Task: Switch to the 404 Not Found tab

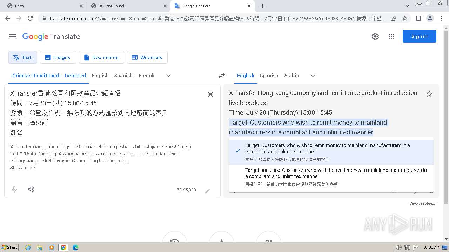Action: tap(128, 6)
